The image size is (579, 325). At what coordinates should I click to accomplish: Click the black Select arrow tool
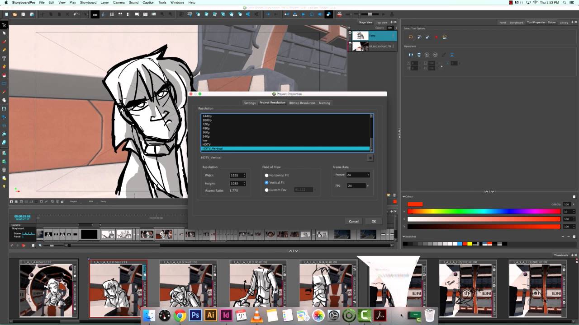click(5, 25)
